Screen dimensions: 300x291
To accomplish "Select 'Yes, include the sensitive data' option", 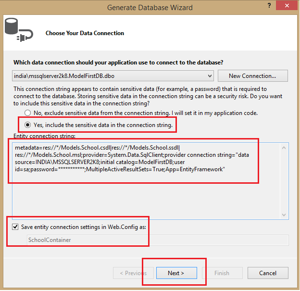I will 28,125.
